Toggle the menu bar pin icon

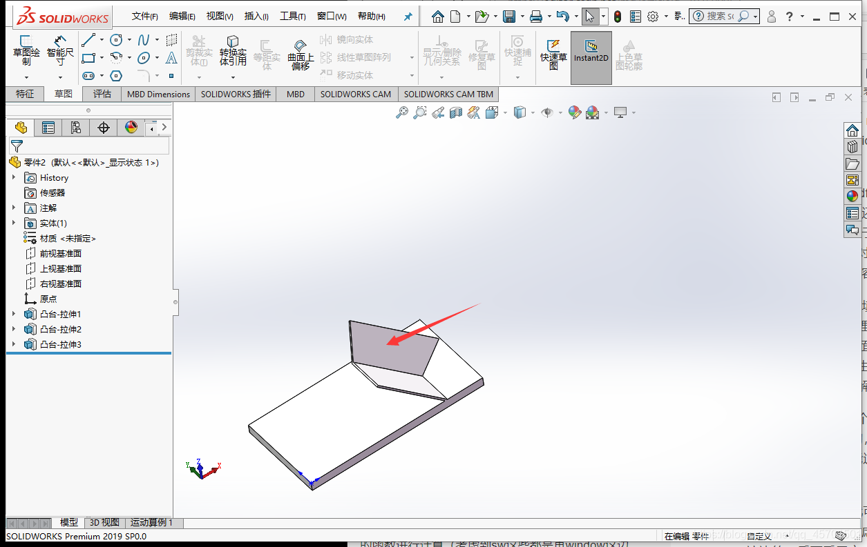(x=408, y=17)
